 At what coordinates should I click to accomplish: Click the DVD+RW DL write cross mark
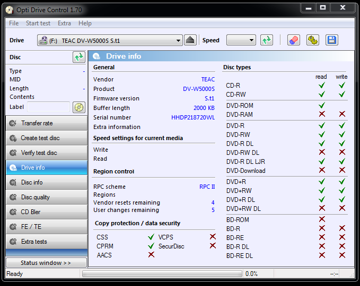(x=342, y=208)
